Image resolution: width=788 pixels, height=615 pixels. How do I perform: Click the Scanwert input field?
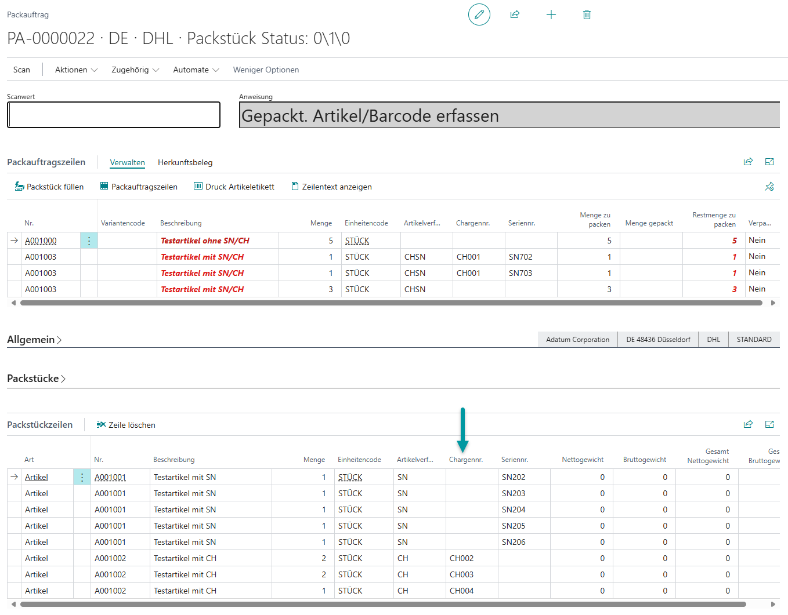(114, 115)
